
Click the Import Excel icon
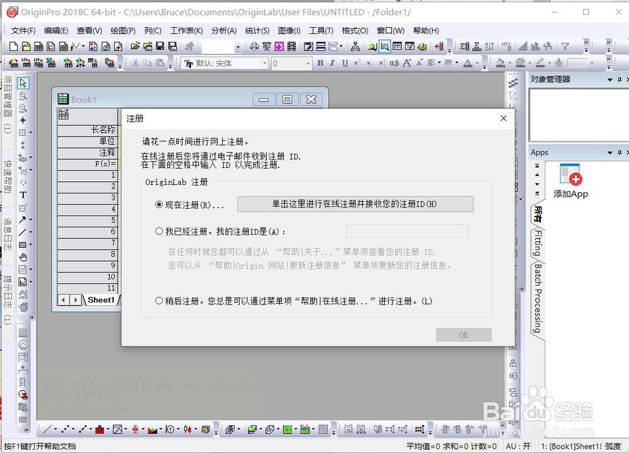pyautogui.click(x=50, y=63)
